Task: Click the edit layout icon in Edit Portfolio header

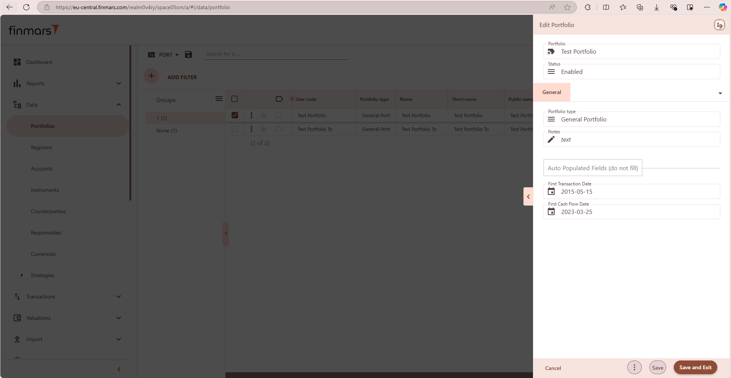Action: point(719,25)
